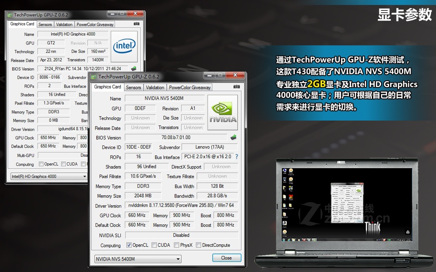Screen dimensions: 436x272
Task: Enable the PhysX checkbox
Action: click(x=177, y=245)
